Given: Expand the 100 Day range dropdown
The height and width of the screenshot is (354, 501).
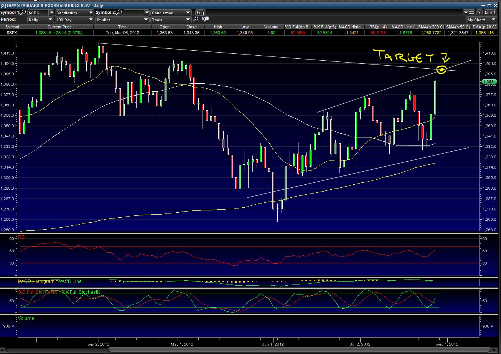Looking at the screenshot, I should [74, 20].
